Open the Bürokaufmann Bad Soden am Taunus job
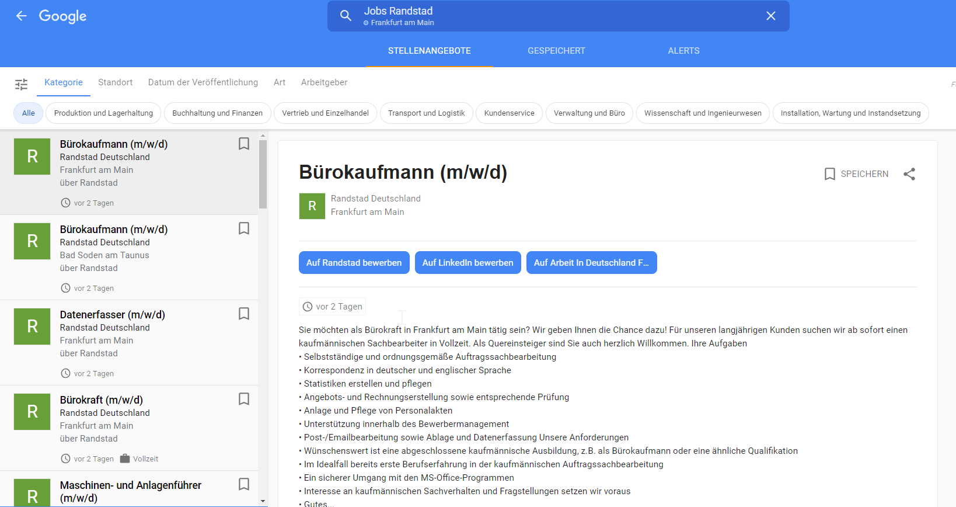The image size is (956, 507). point(129,258)
